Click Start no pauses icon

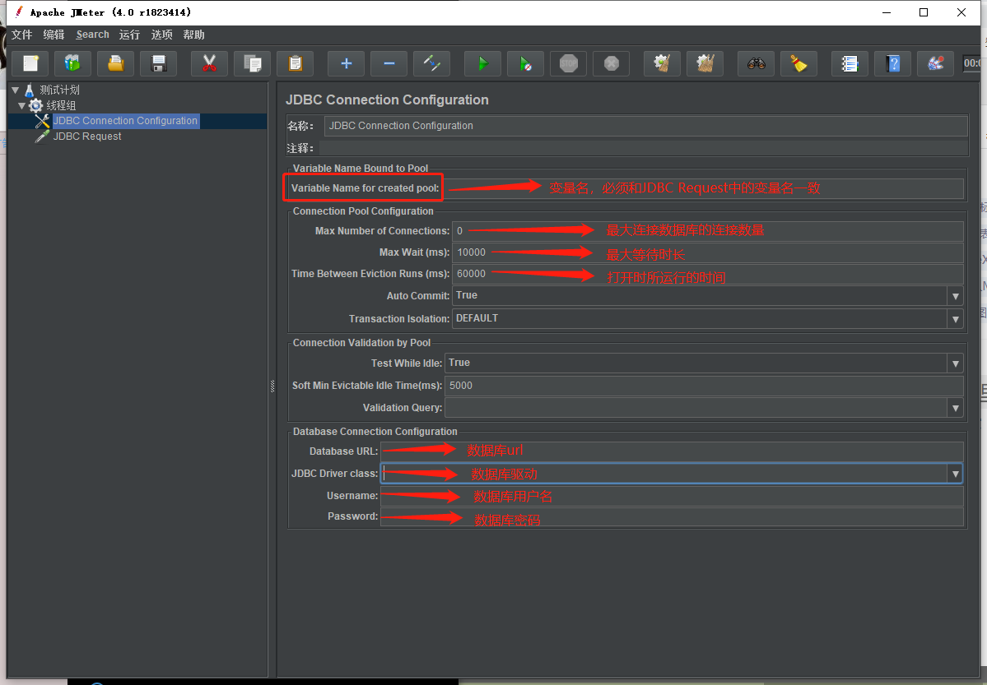(525, 63)
